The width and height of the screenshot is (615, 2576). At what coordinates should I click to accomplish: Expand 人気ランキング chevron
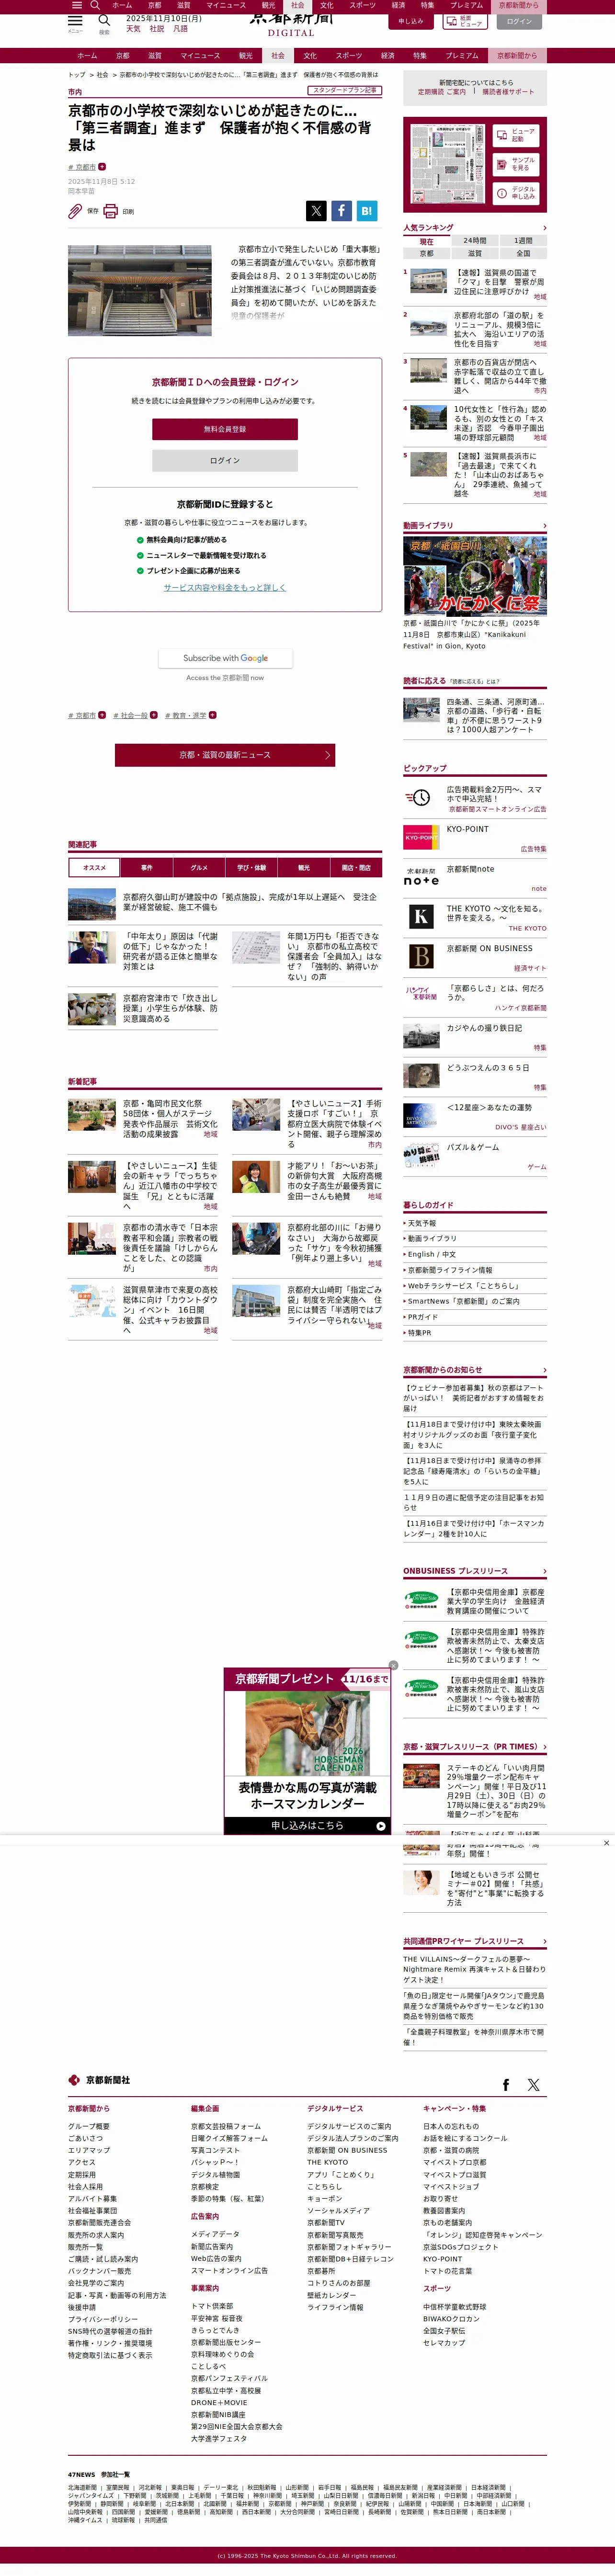click(x=544, y=228)
